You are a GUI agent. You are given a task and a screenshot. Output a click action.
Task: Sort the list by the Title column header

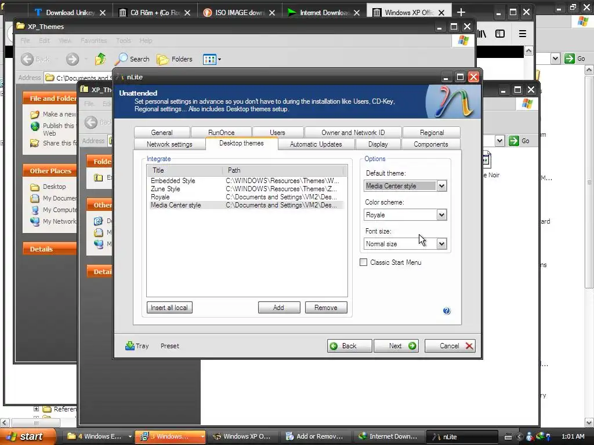pos(185,170)
